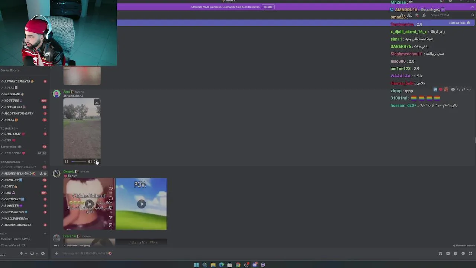Switch to Discord on the taskbar
The height and width of the screenshot is (268, 476).
(255, 265)
